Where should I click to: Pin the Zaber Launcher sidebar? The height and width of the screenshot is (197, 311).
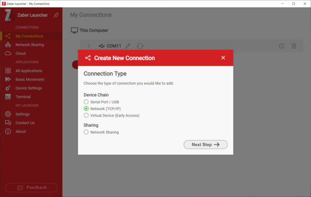coord(56,15)
